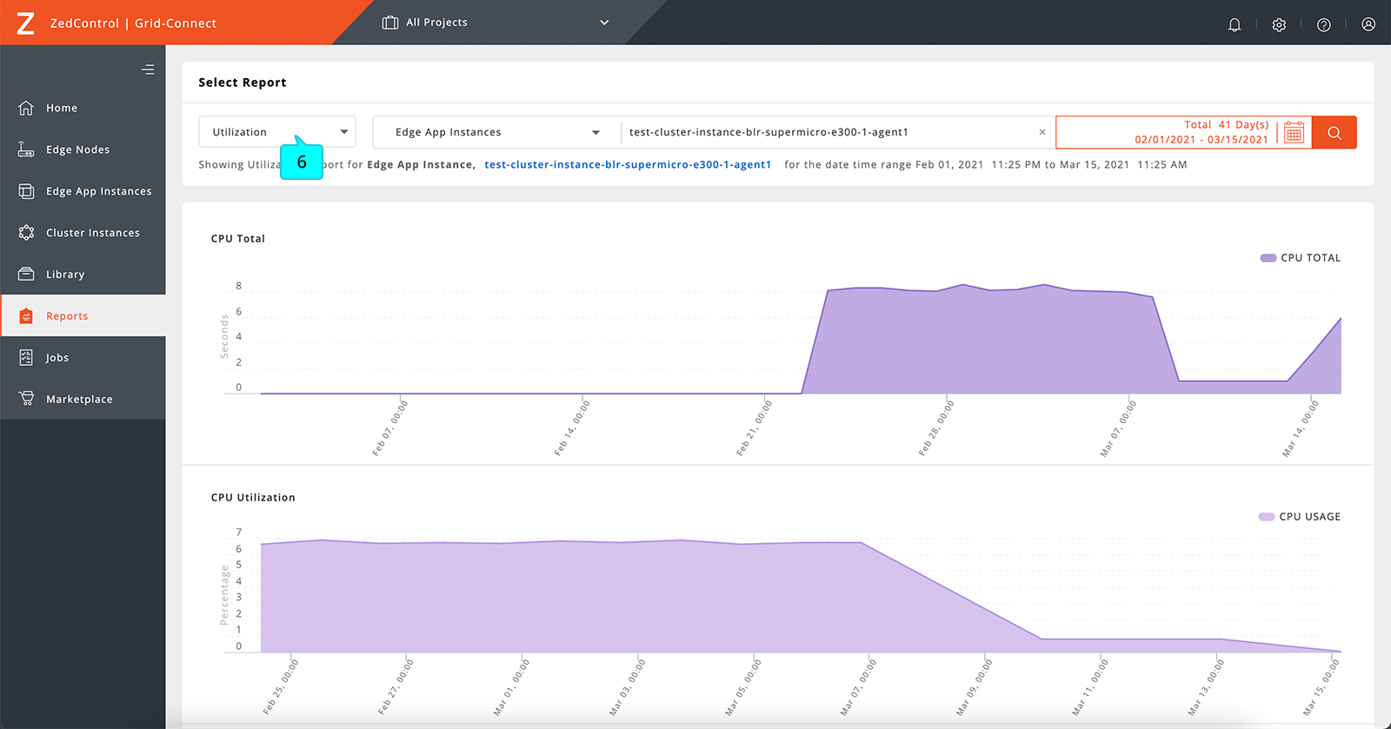Image resolution: width=1391 pixels, height=729 pixels.
Task: Click the instance name input field
Action: 830,132
